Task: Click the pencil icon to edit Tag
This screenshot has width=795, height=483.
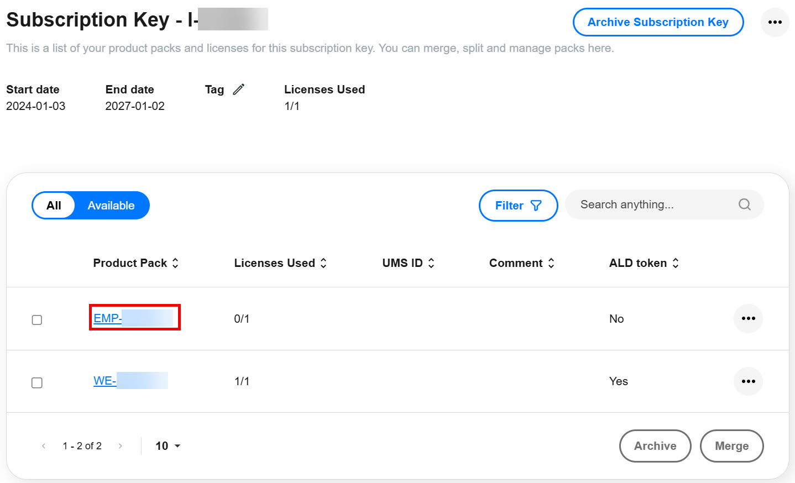Action: coord(238,90)
